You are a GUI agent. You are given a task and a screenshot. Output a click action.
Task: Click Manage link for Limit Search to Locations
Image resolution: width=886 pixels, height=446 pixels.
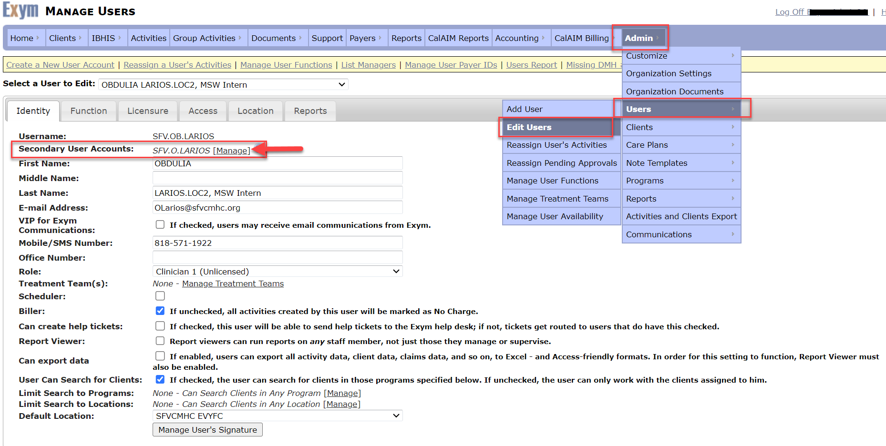[x=342, y=404]
